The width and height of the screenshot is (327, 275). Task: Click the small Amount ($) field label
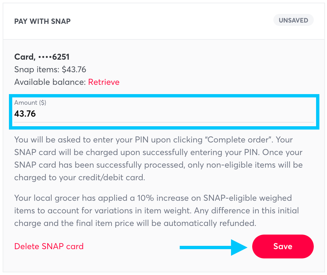(30, 103)
